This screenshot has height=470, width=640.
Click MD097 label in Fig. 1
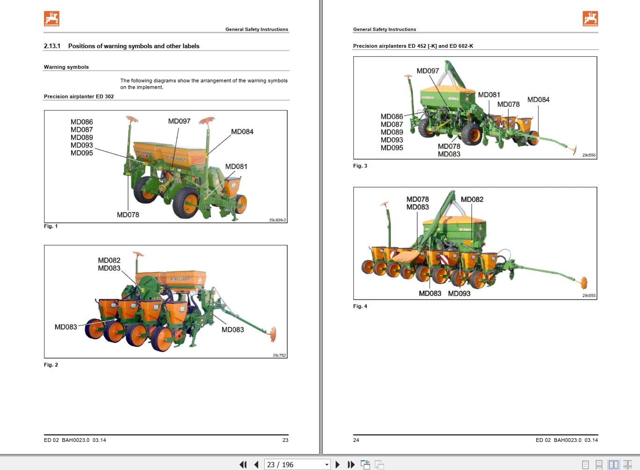(x=179, y=121)
